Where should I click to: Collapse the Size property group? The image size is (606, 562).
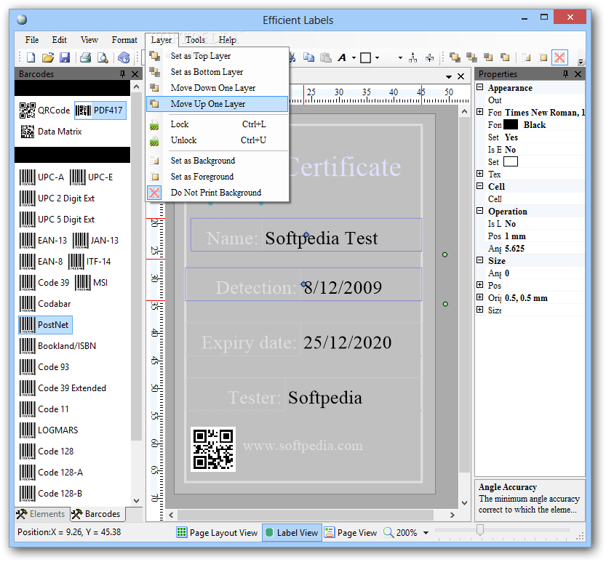pyautogui.click(x=480, y=260)
